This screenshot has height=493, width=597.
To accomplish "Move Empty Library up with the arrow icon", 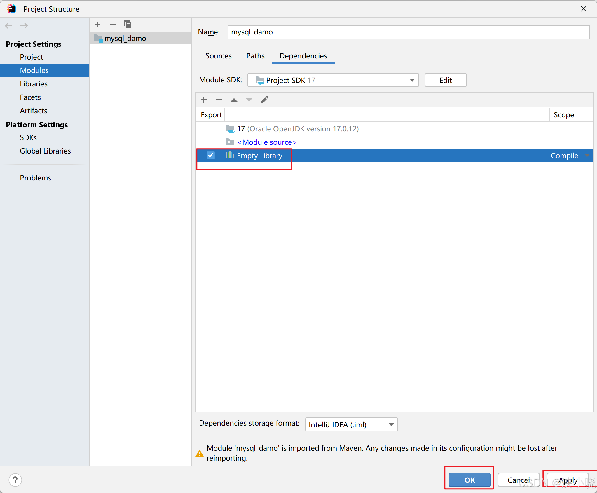I will click(234, 100).
